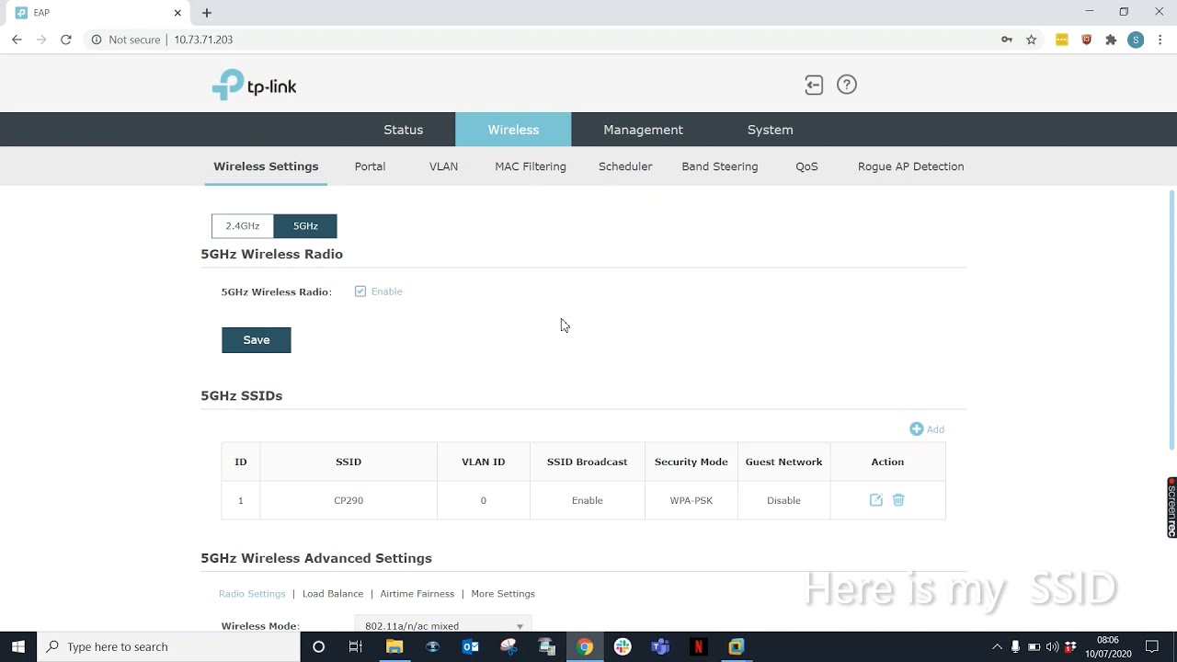This screenshot has width=1177, height=662.
Task: Open the Chrome extensions puzzle icon
Action: pyautogui.click(x=1111, y=40)
